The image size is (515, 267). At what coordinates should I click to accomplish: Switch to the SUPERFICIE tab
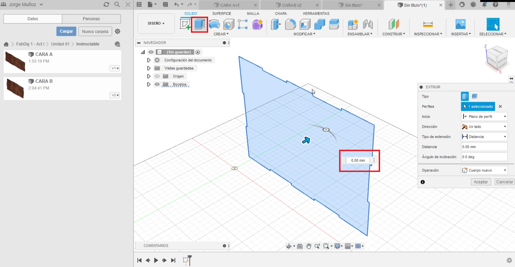pyautogui.click(x=222, y=14)
